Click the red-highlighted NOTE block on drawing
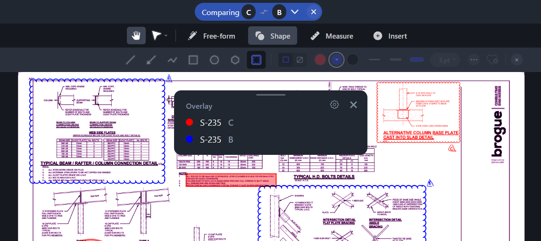Screen dimensions: 541x241 pyautogui.click(x=231, y=180)
